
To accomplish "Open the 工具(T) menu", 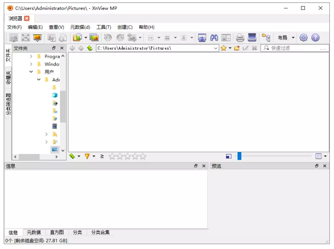I will [x=104, y=27].
